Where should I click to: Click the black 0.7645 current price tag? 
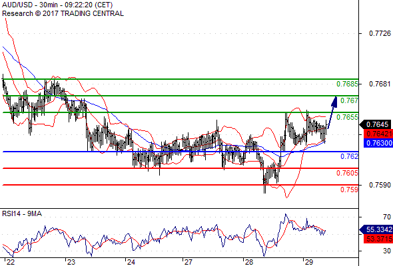tap(376, 124)
